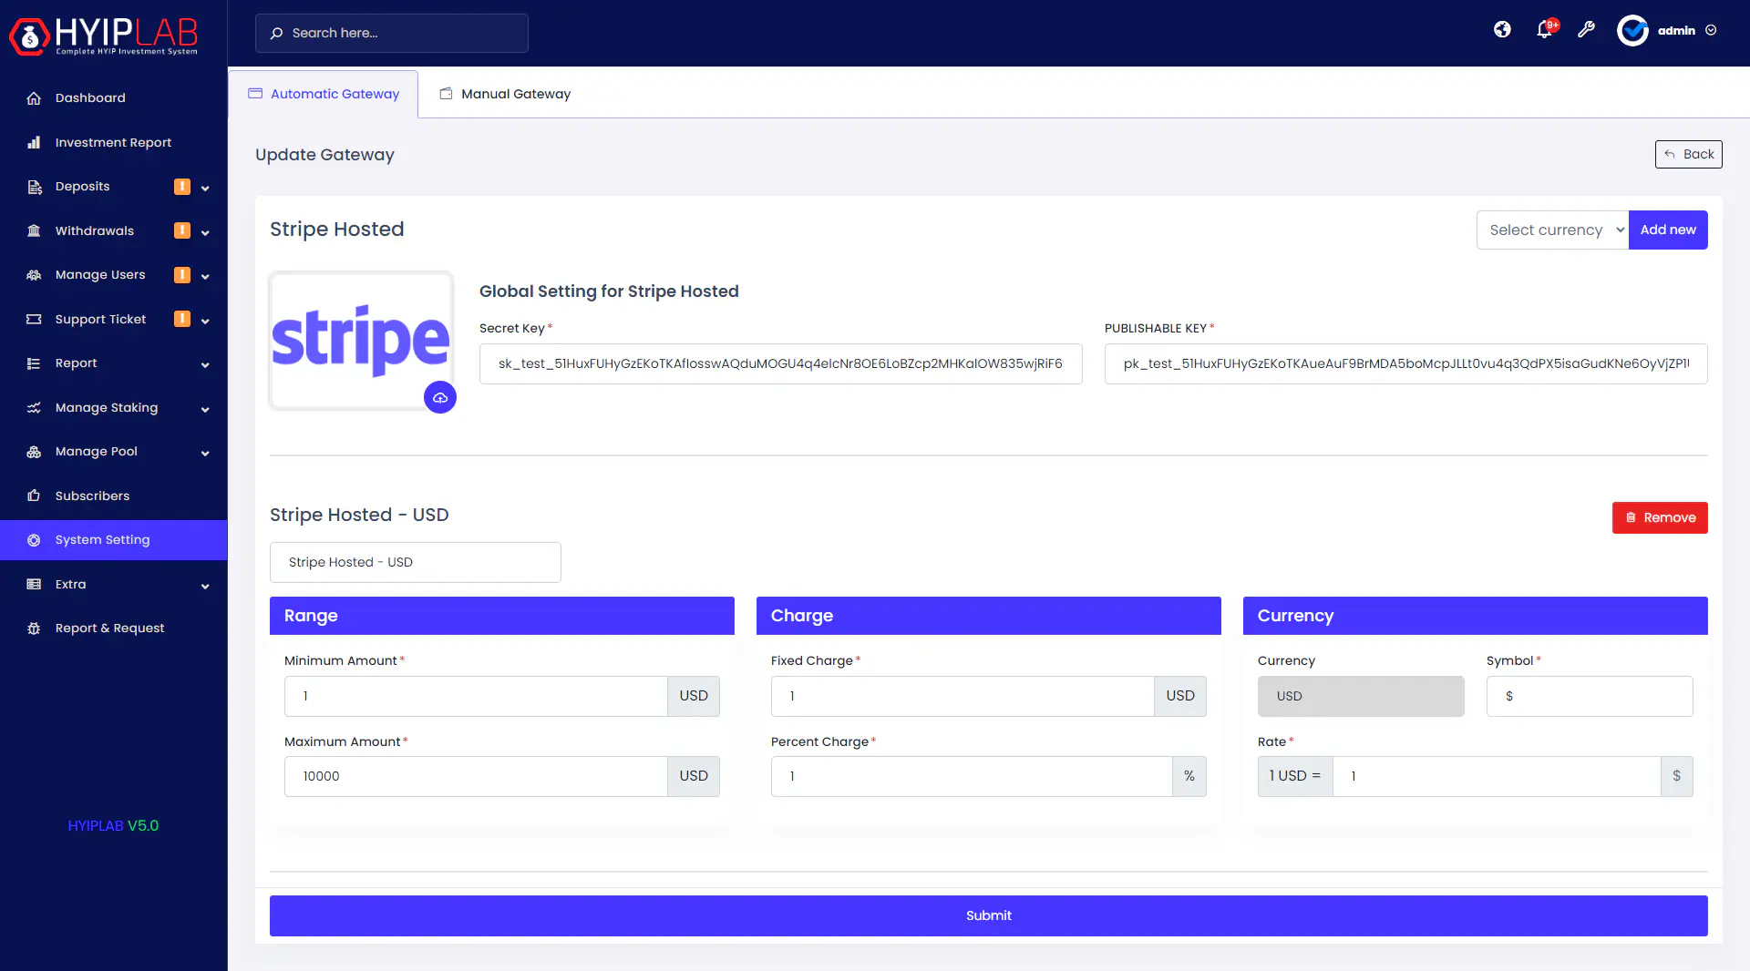Screen dimensions: 1750x971
Task: Go to Subscribers in the sidebar
Action: [x=114, y=496]
